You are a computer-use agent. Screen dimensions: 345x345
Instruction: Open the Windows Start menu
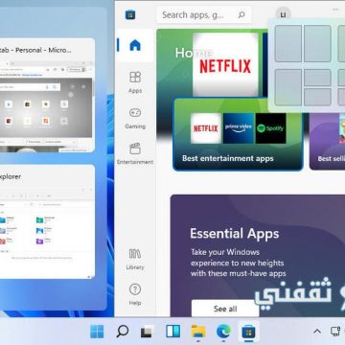(97, 332)
